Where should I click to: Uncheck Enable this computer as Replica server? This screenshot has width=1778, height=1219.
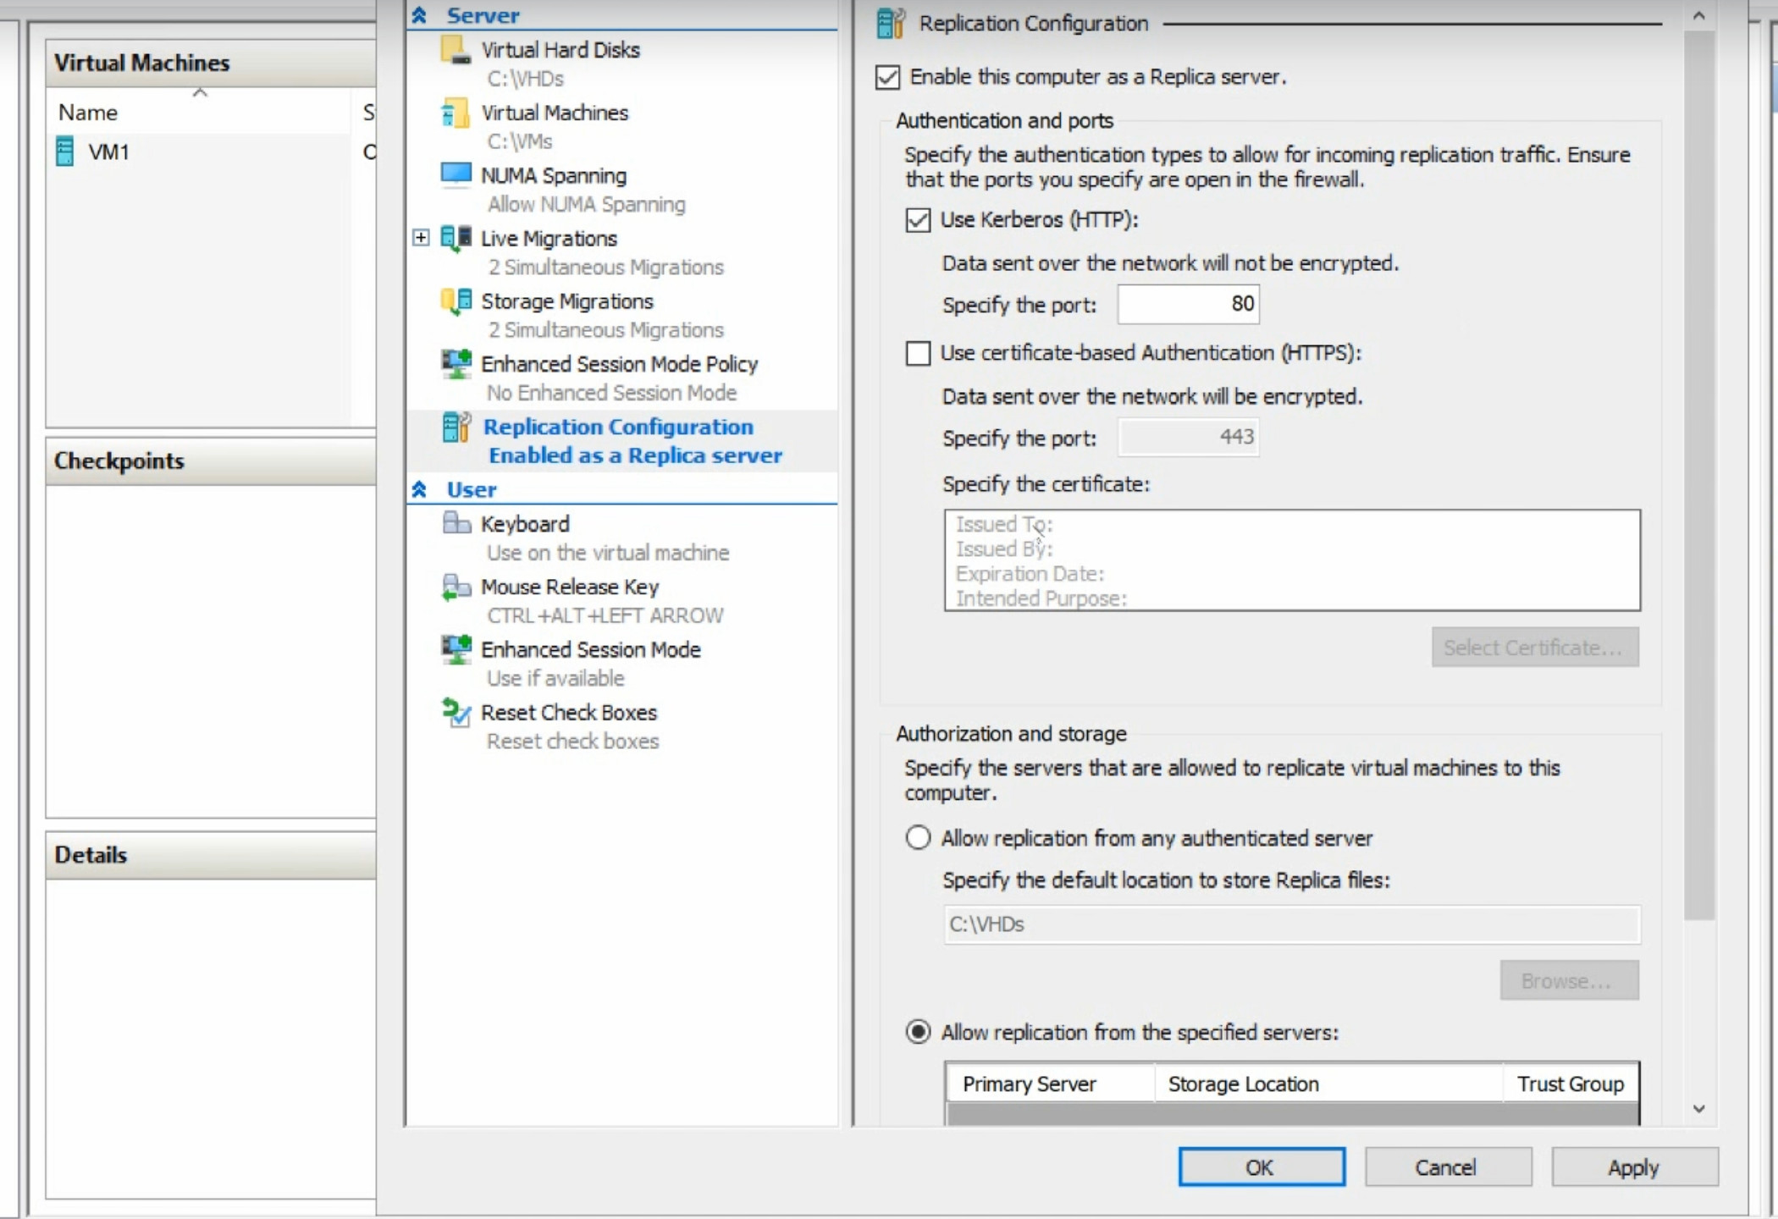[887, 77]
